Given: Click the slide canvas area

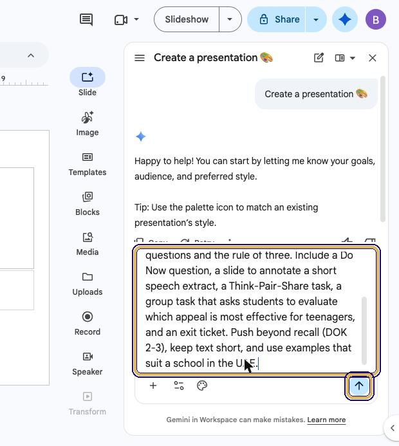Looking at the screenshot, I should pyautogui.click(x=24, y=257).
